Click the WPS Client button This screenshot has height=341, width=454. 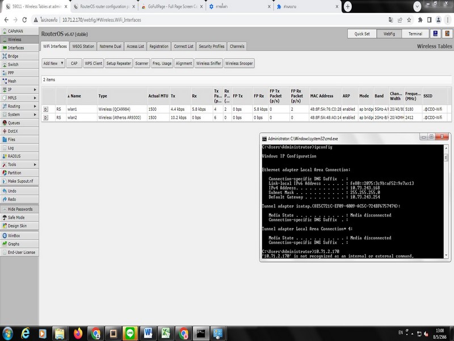93,63
